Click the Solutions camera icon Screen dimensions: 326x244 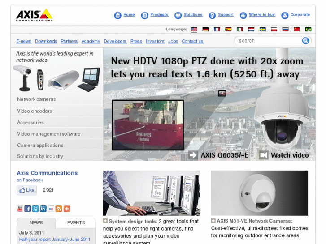click(178, 15)
